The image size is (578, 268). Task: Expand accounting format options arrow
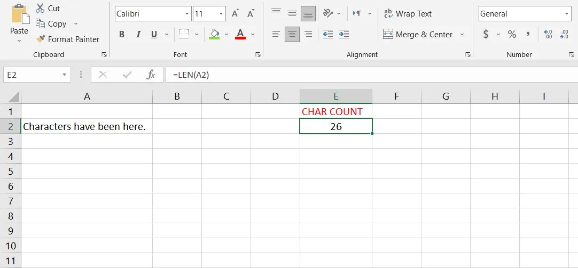click(x=498, y=35)
